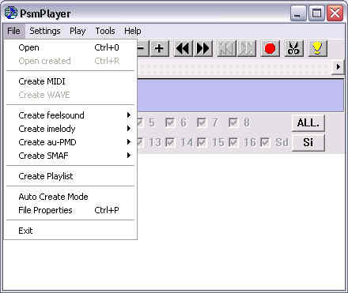
Task: Click the scissors cut icon
Action: pos(293,48)
